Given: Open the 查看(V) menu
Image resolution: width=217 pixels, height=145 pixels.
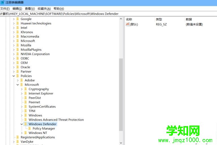Looking at the screenshot, I should [30, 8].
